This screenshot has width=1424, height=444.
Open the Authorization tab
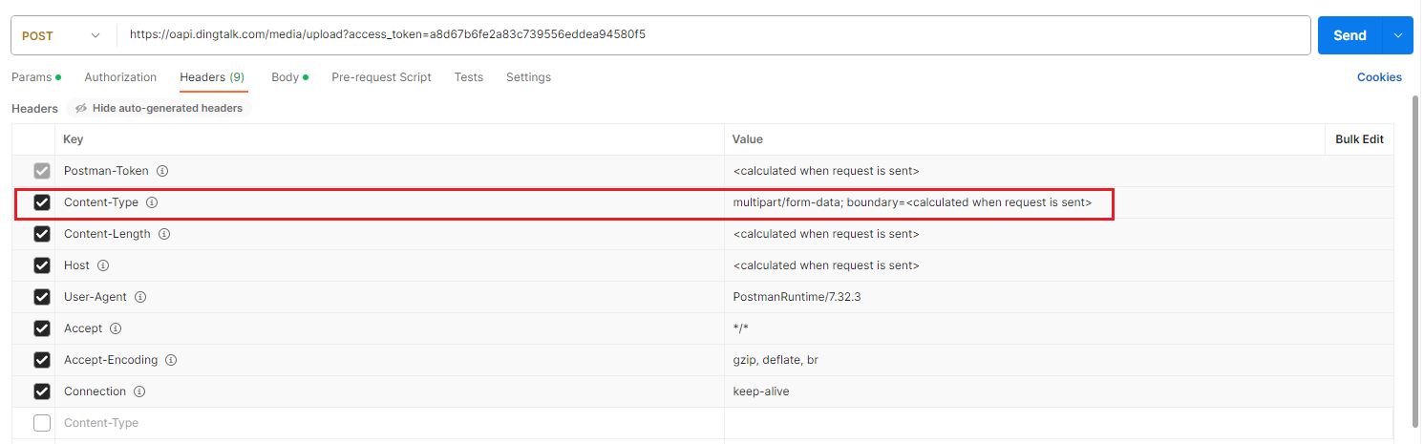tap(120, 77)
